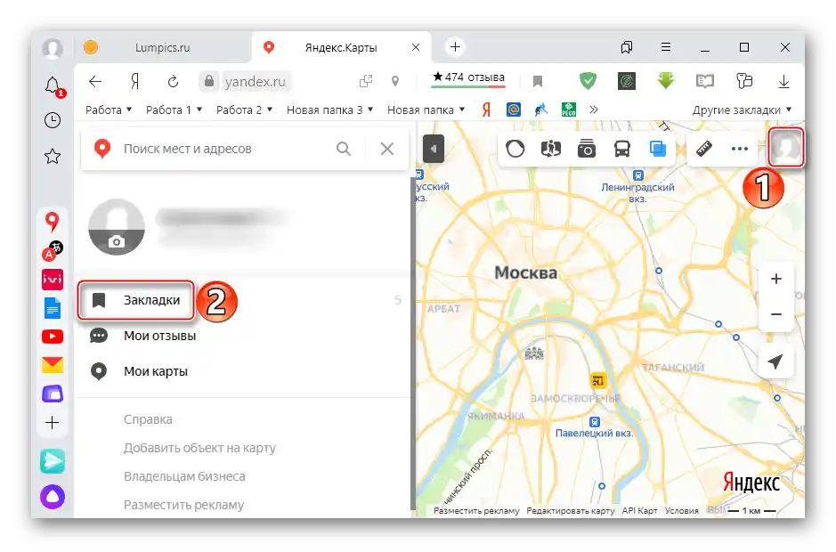Viewport: 836px width, 552px height.
Task: Open Владельцам бизнеса link
Action: point(184,476)
